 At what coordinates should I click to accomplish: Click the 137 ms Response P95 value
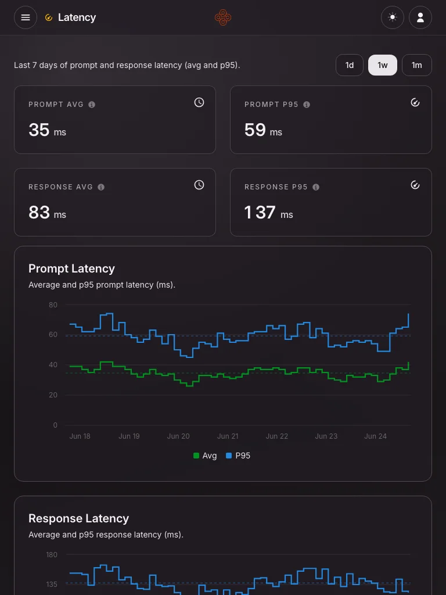[268, 213]
